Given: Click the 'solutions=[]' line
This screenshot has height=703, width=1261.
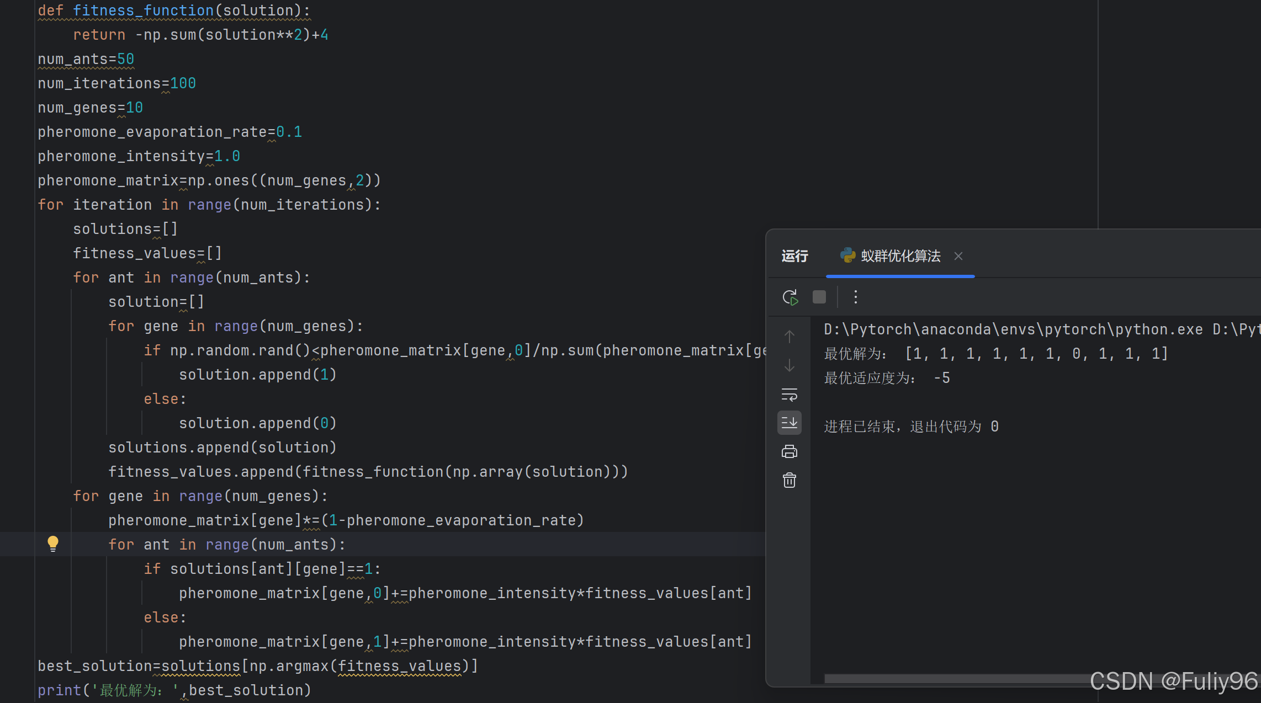Looking at the screenshot, I should click(125, 229).
